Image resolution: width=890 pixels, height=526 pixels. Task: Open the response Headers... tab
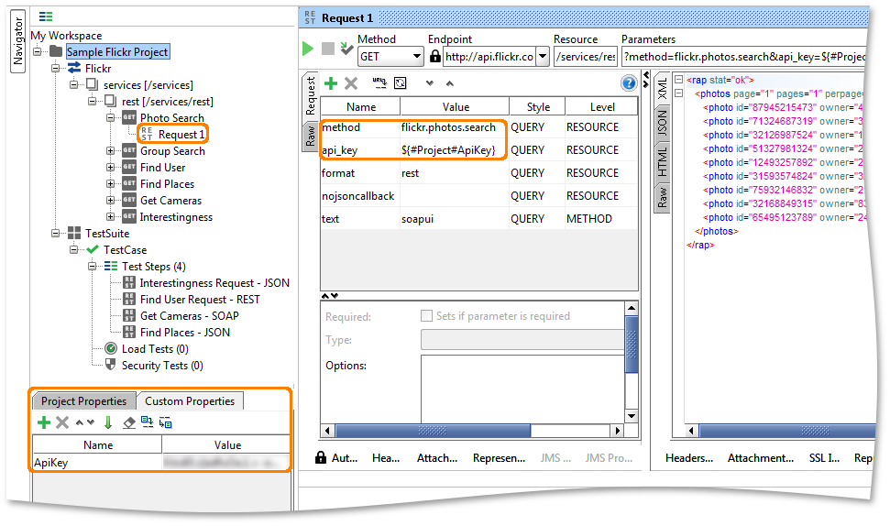point(689,458)
